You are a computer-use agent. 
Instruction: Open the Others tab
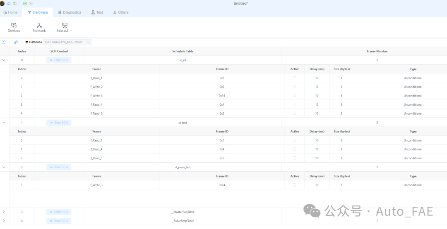click(121, 12)
